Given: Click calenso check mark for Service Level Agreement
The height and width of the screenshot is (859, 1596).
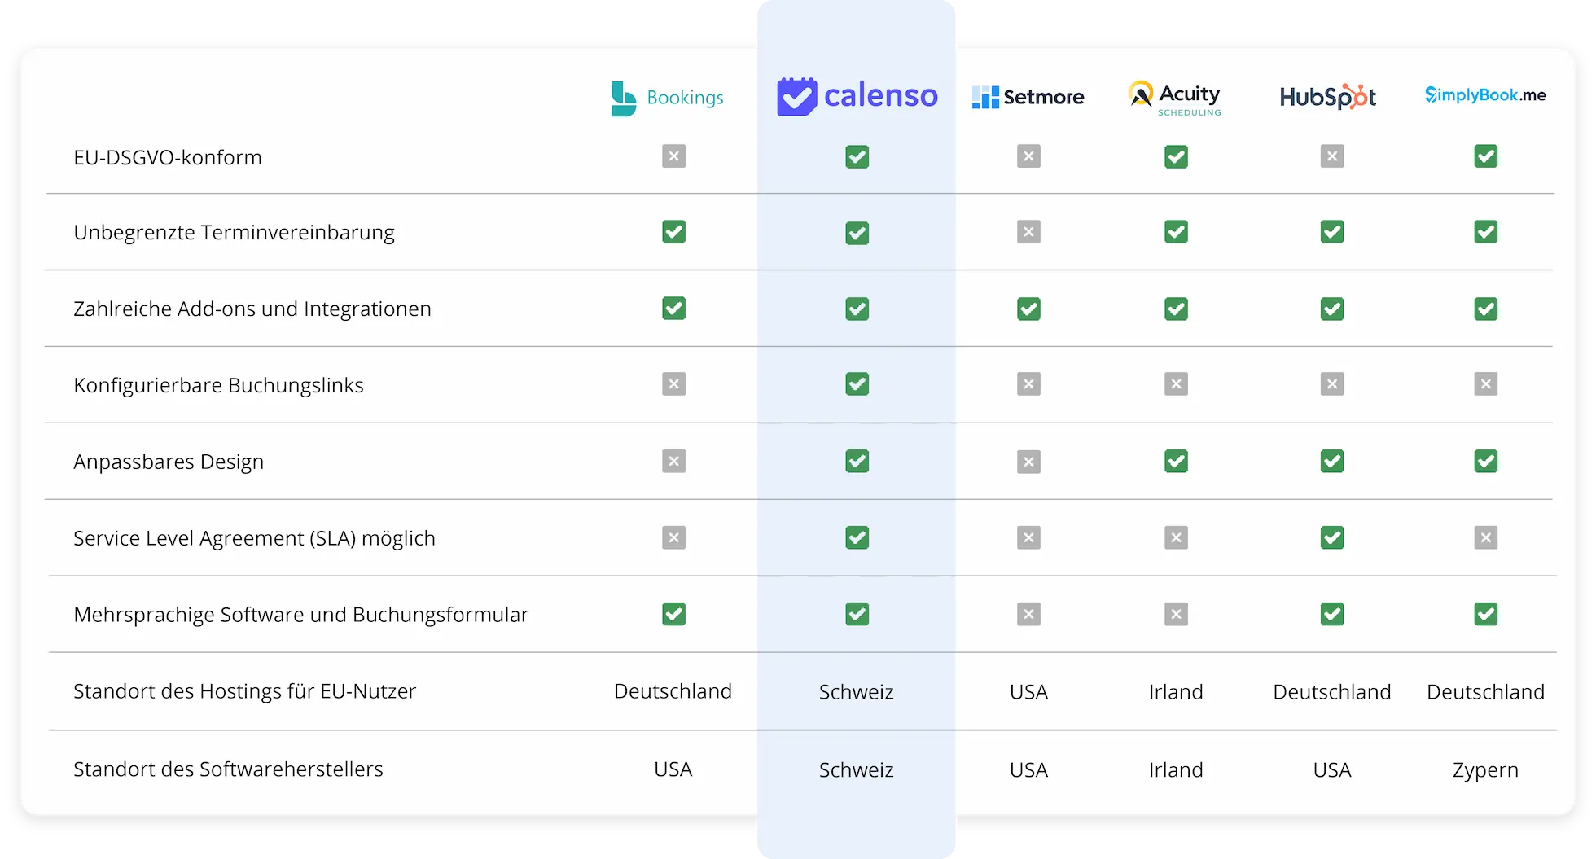Looking at the screenshot, I should tap(857, 537).
